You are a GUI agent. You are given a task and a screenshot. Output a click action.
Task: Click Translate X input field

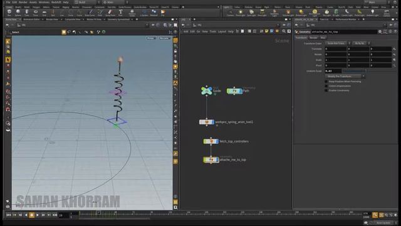(336, 49)
